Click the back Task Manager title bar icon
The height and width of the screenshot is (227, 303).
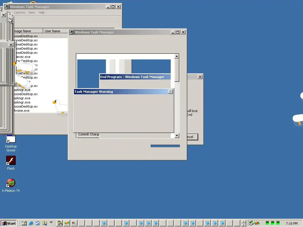click(7, 7)
